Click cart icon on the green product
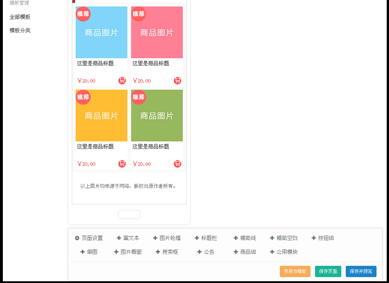 178,164
